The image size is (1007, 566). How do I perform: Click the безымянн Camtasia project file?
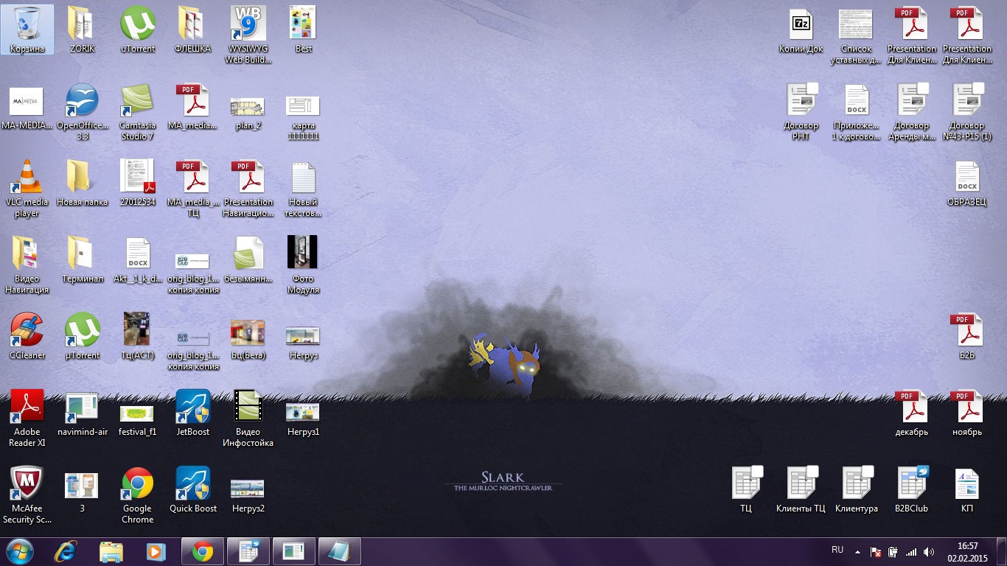248,260
